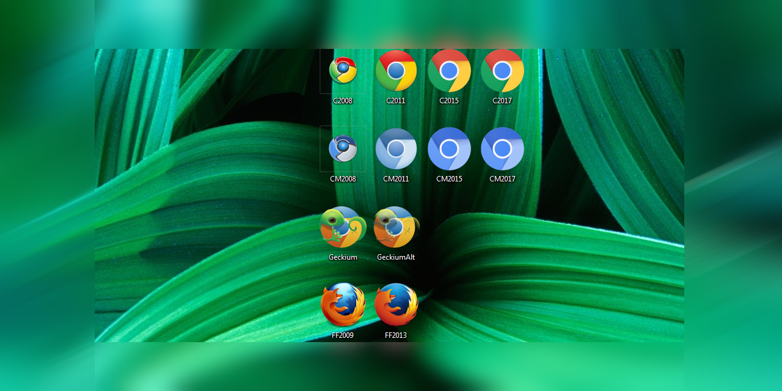The image size is (782, 391).
Task: Click the GeckiumAlt label text
Action: (x=395, y=257)
